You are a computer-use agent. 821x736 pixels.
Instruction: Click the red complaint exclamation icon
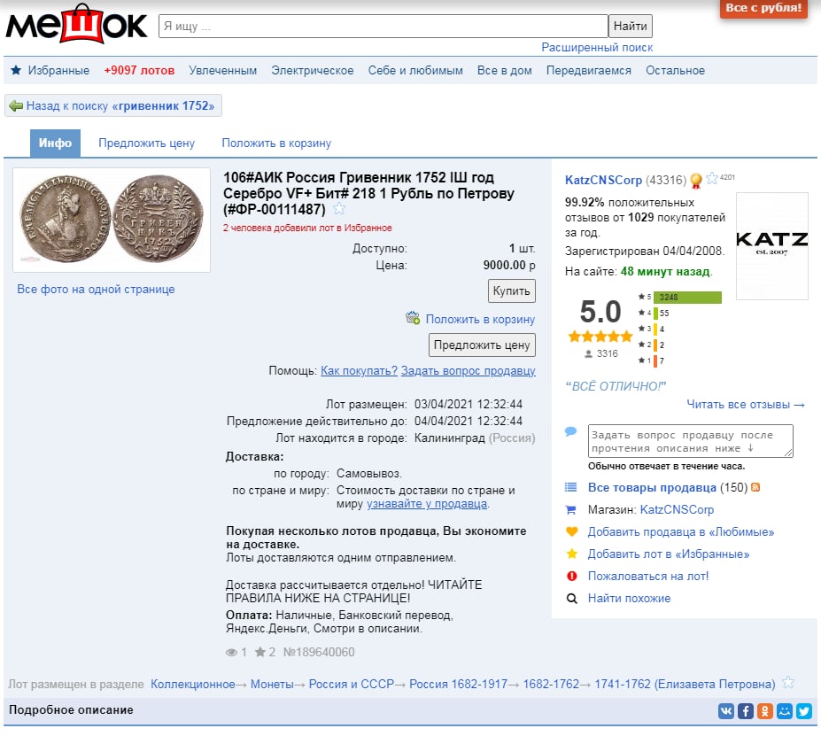pyautogui.click(x=571, y=577)
